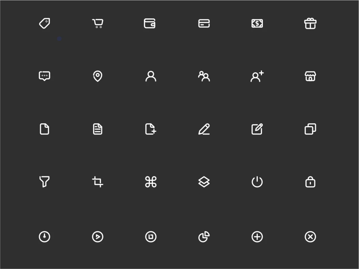Select the stacked layers icon
Image resolution: width=359 pixels, height=269 pixels.
pos(204,182)
